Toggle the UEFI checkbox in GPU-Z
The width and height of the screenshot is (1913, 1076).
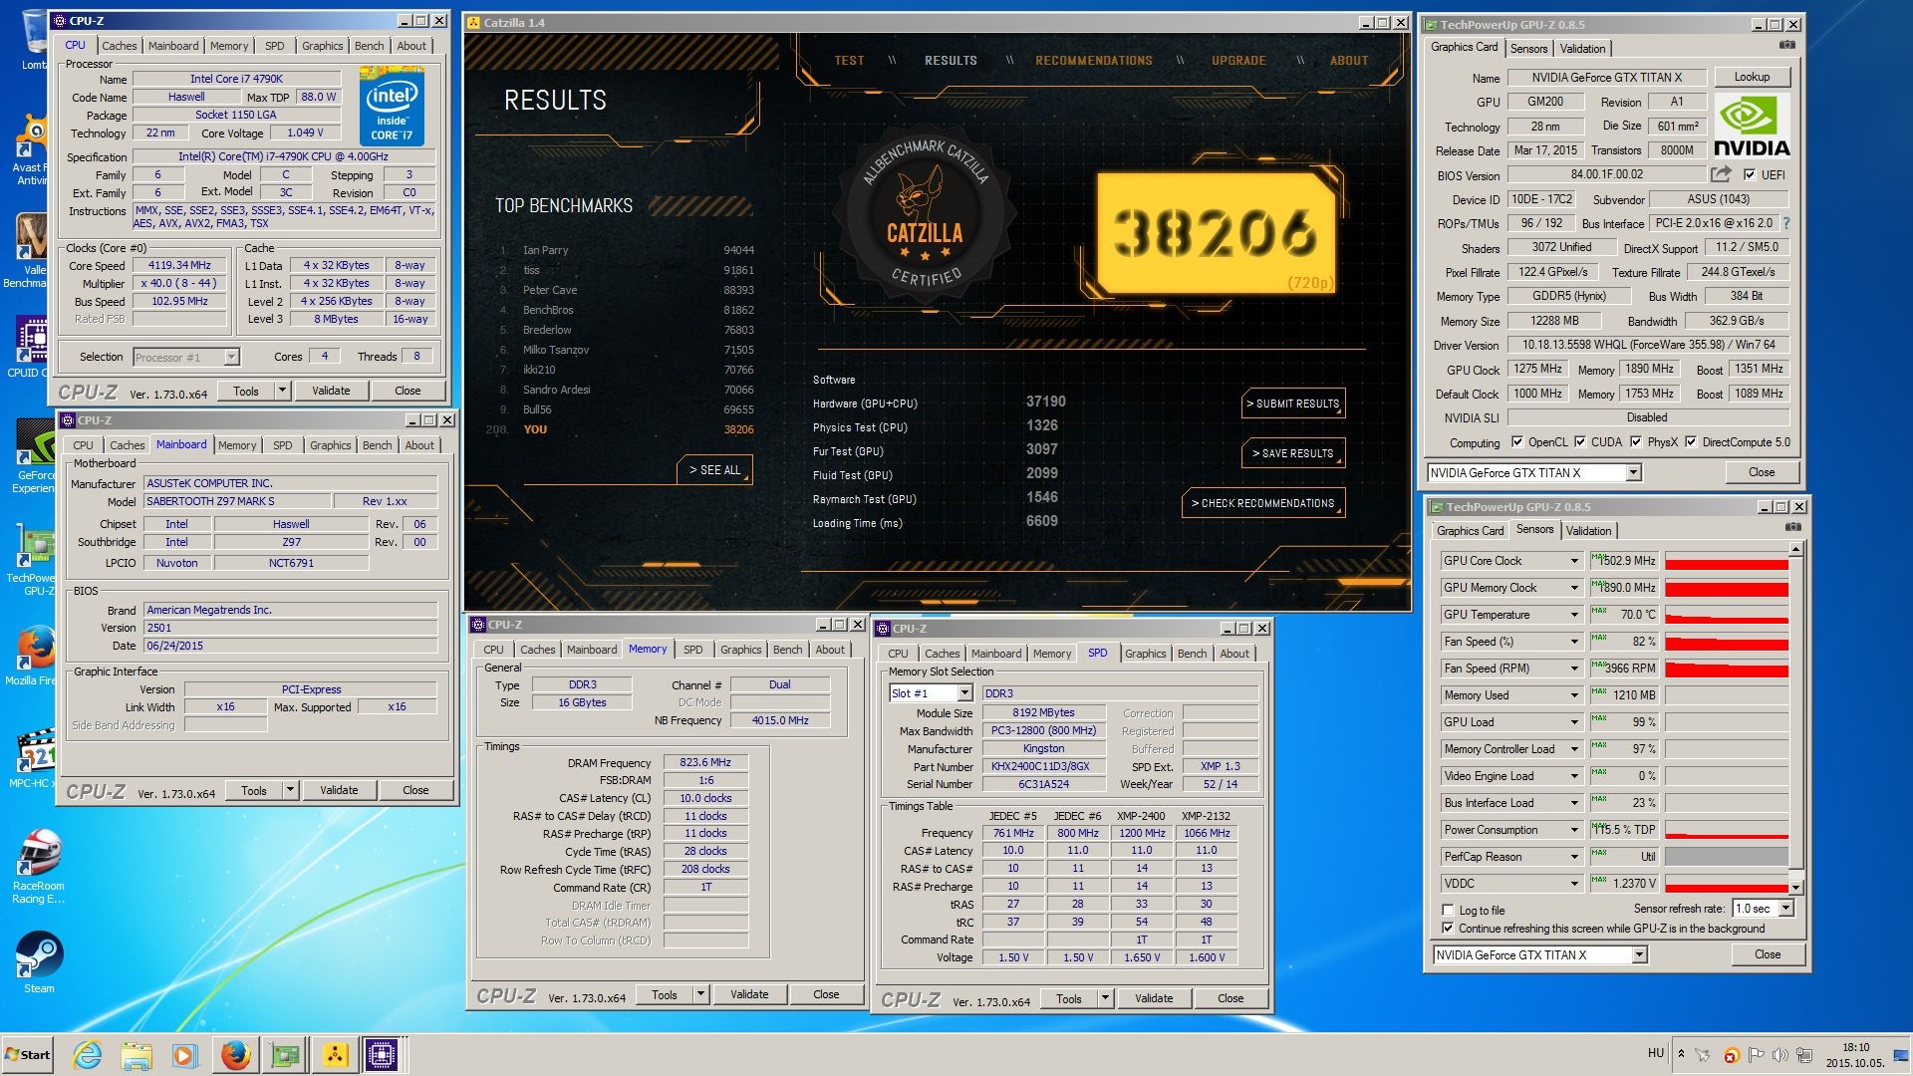pos(1749,174)
